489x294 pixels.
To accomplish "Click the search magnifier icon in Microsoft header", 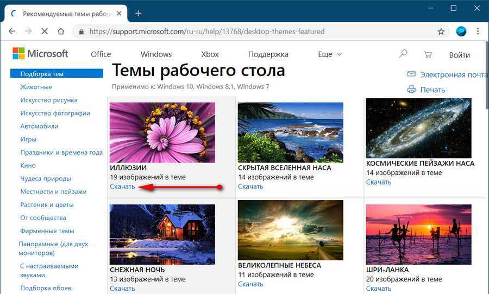I will click(x=403, y=54).
